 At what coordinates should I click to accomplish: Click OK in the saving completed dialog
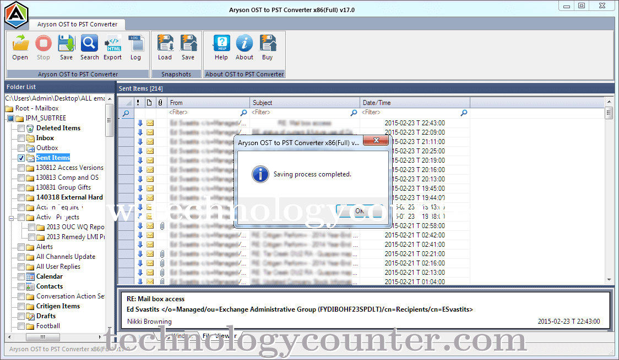pos(359,211)
